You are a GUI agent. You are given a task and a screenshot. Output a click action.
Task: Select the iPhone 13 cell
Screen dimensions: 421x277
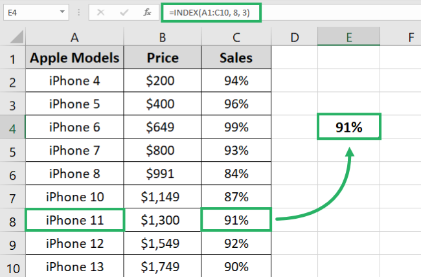(x=74, y=265)
